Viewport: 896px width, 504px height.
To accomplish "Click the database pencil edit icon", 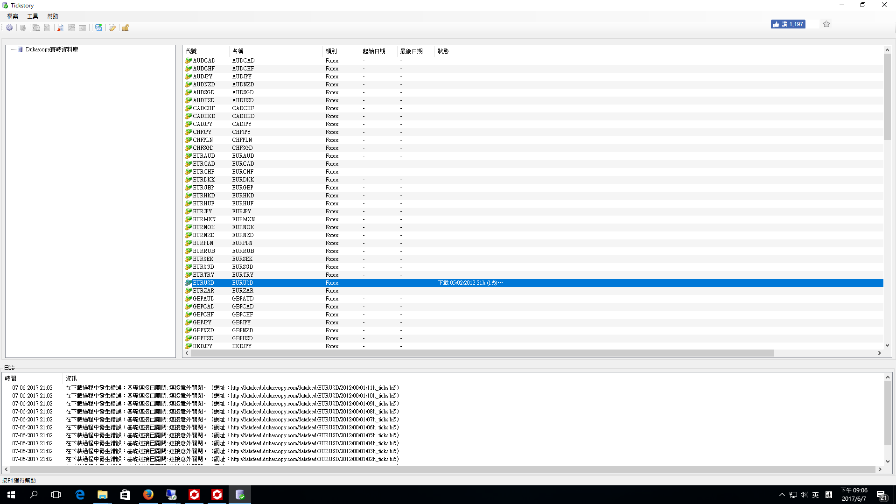I will click(112, 28).
